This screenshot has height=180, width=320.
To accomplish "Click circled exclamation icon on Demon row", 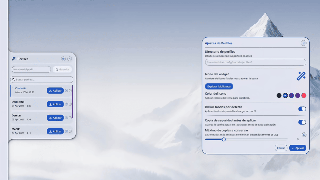I will tap(70, 118).
